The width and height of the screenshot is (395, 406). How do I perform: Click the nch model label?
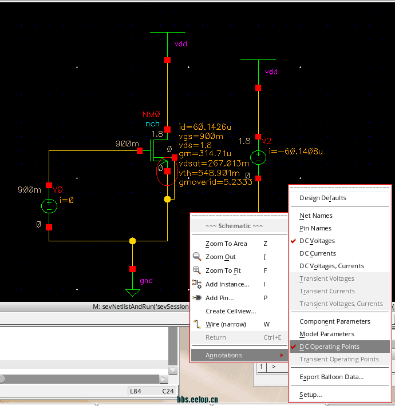[x=152, y=124]
